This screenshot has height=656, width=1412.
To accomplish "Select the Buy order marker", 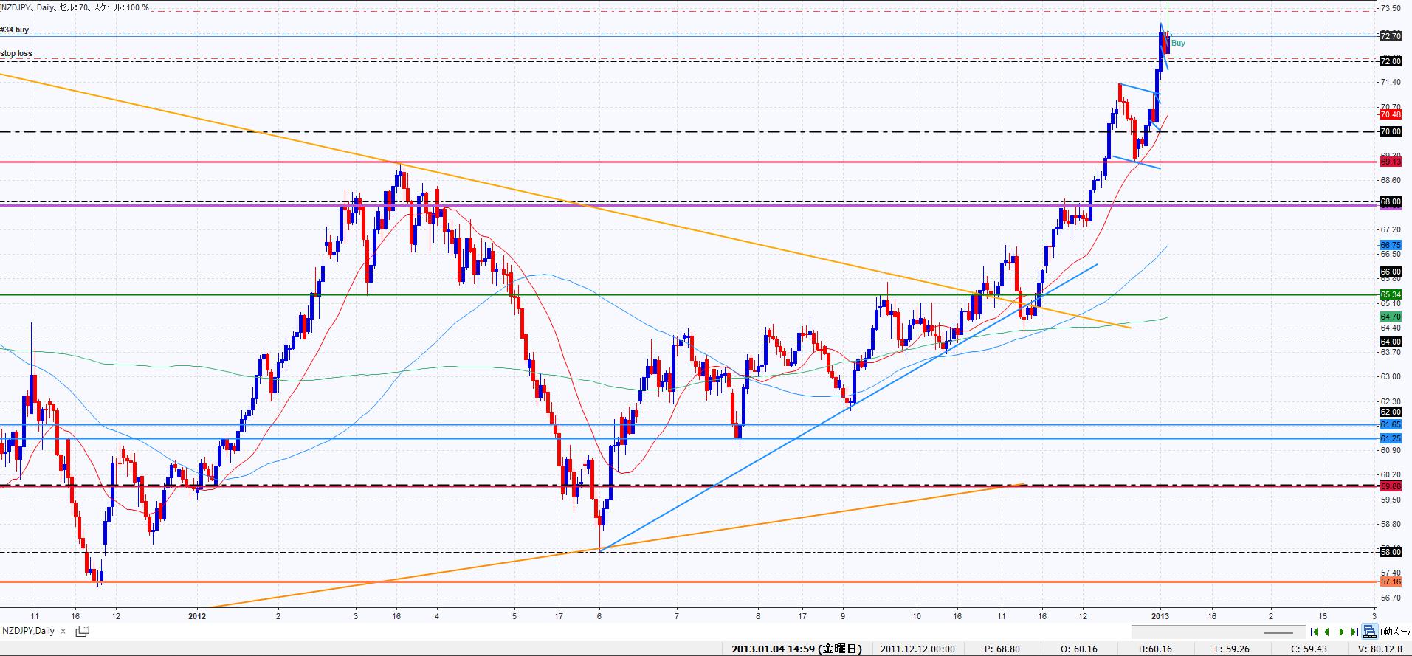I will pyautogui.click(x=1178, y=43).
